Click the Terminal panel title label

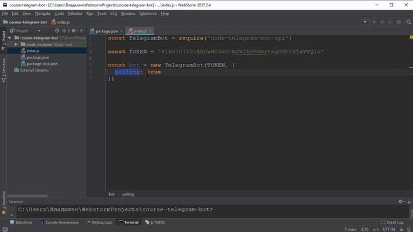tap(15, 202)
